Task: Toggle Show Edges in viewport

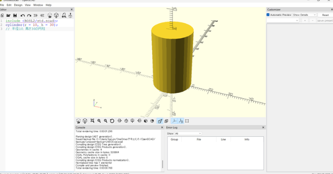Action: click(x=187, y=121)
